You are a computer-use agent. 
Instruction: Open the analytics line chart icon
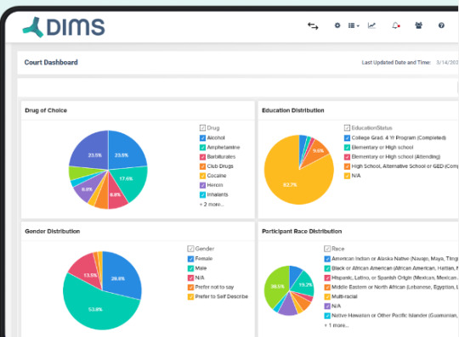371,25
